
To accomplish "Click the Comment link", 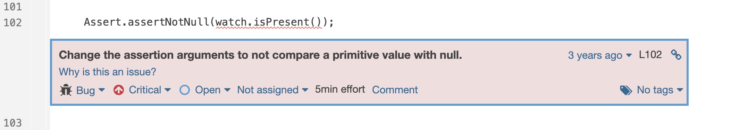I will pos(395,90).
